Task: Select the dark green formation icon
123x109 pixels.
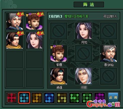Action: pos(87,98)
